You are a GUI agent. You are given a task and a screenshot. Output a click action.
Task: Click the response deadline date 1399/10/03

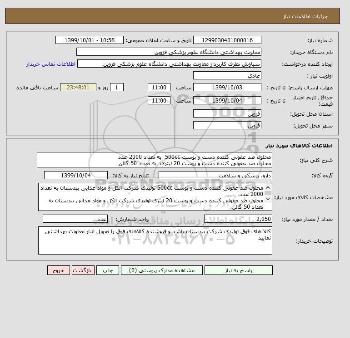coord(227,88)
